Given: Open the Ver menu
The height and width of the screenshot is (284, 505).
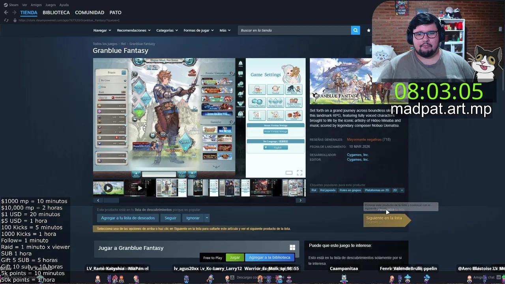Looking at the screenshot, I should pyautogui.click(x=24, y=5).
